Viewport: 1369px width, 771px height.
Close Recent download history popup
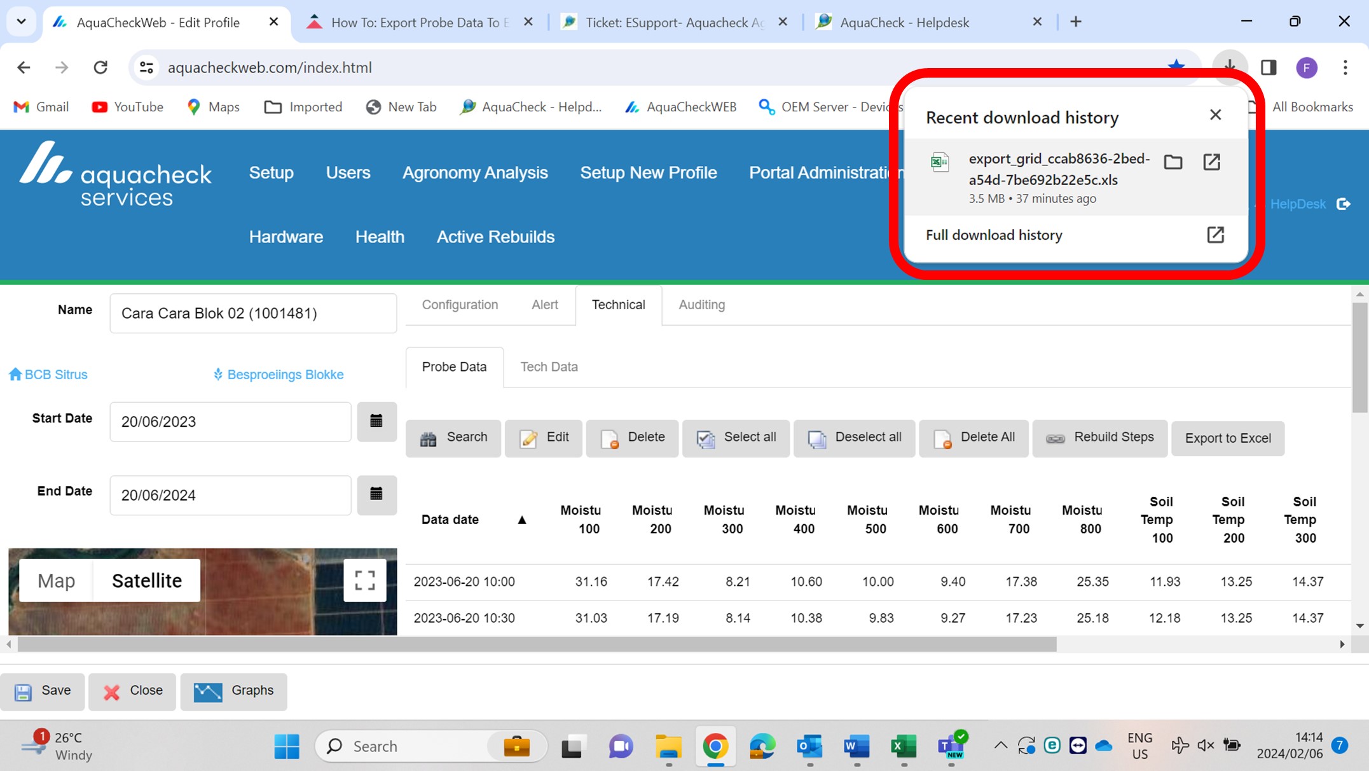1215,115
